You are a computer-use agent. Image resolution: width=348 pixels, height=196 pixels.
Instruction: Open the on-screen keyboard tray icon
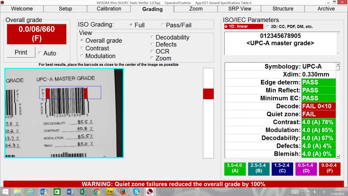(295, 192)
